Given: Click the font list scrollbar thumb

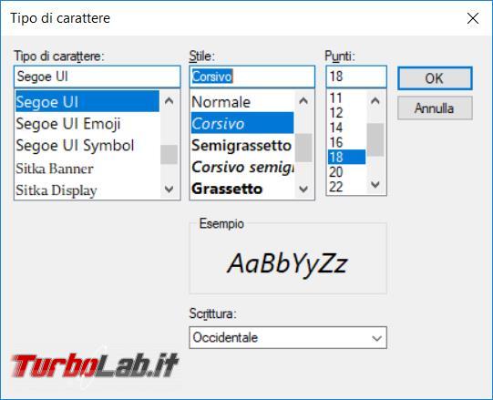Looking at the screenshot, I should pyautogui.click(x=169, y=154).
